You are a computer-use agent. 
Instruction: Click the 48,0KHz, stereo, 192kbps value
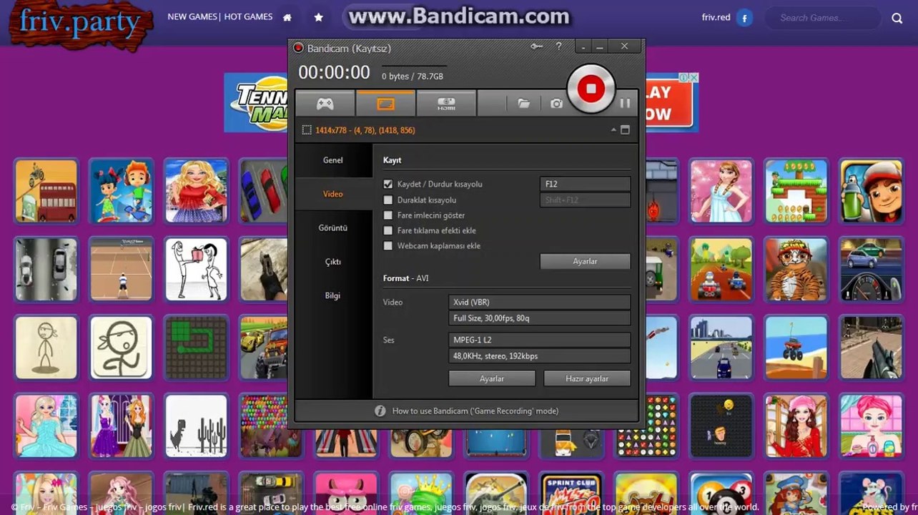539,356
